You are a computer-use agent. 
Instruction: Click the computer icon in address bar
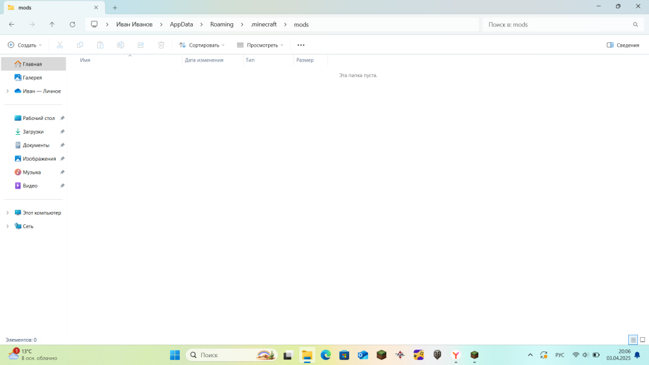[x=94, y=25]
